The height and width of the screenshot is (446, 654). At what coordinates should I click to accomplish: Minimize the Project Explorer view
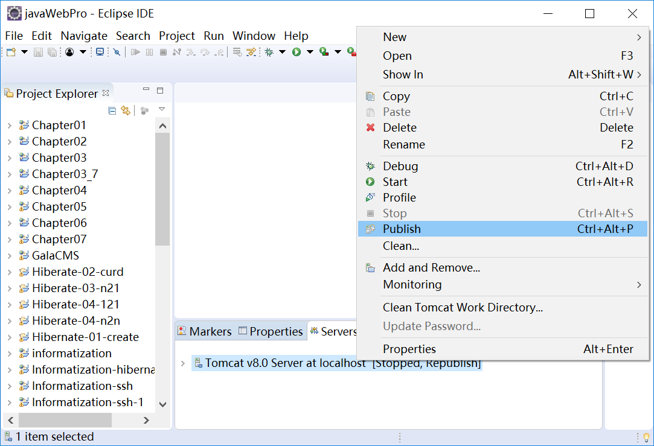coord(146,89)
